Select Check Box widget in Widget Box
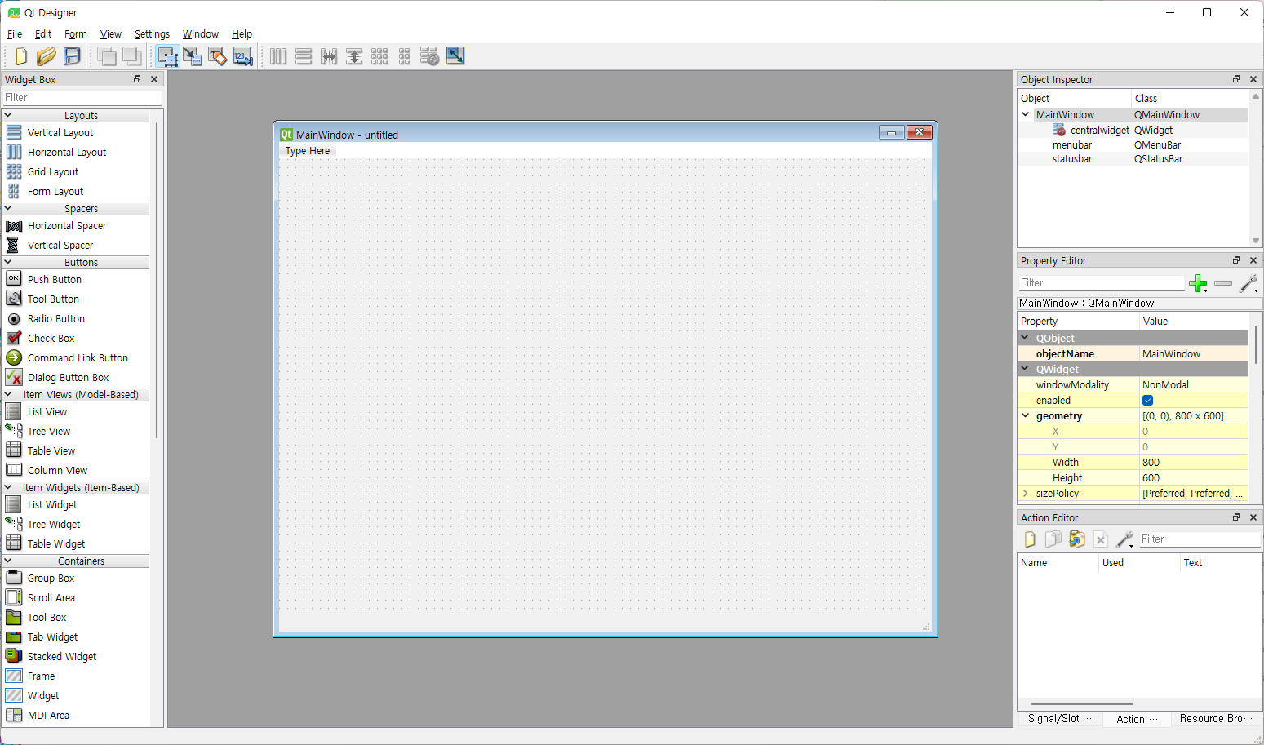The image size is (1264, 745). pyautogui.click(x=51, y=338)
